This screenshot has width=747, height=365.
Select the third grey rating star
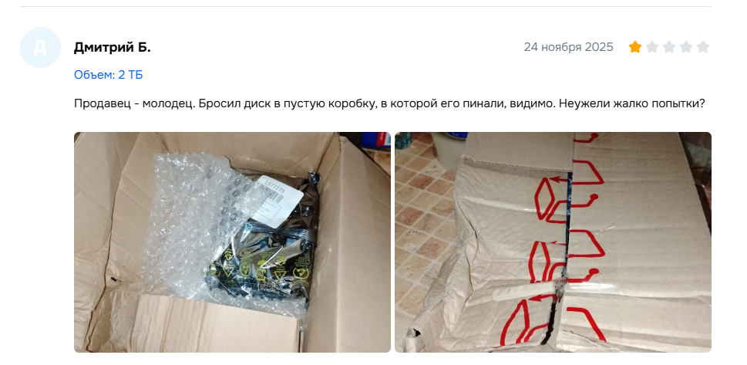coord(669,47)
